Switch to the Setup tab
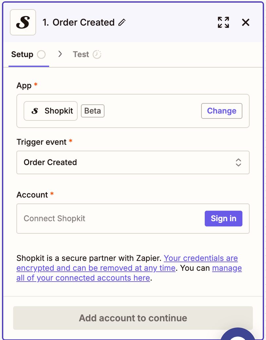 pos(22,54)
